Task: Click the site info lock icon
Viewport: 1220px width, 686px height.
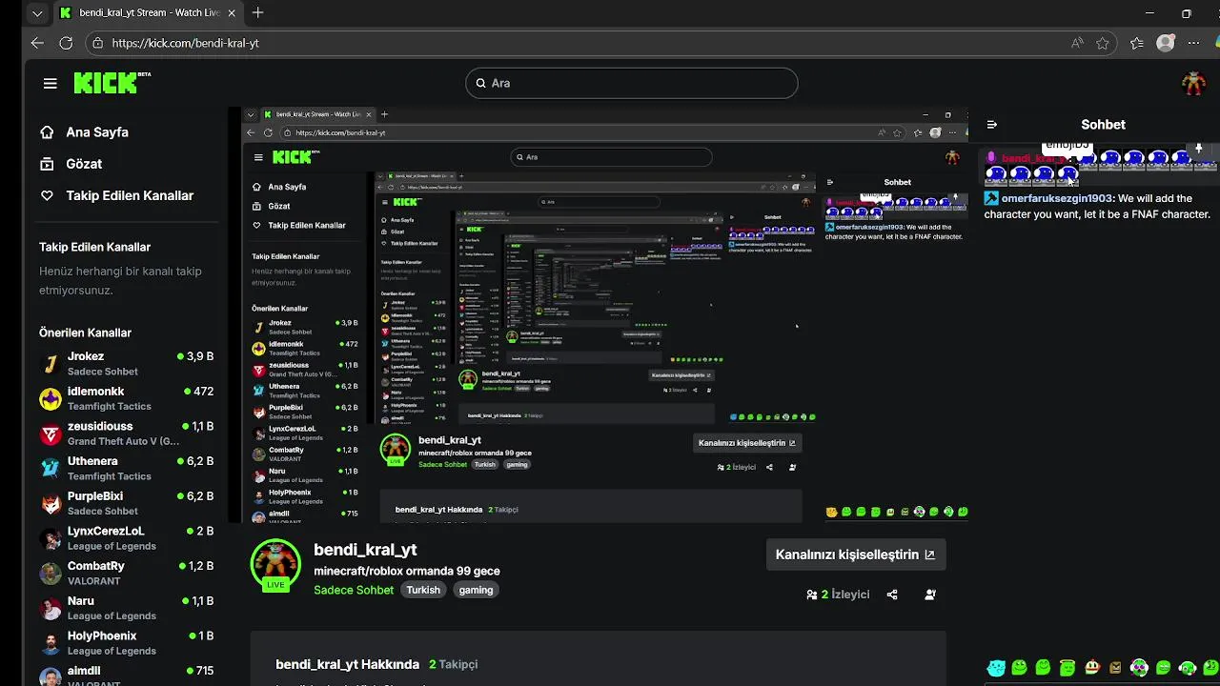Action: point(97,43)
